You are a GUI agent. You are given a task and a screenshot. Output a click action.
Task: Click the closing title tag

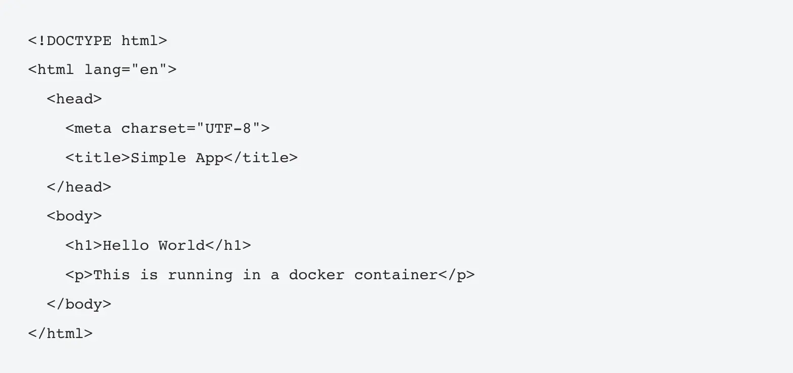click(x=260, y=158)
